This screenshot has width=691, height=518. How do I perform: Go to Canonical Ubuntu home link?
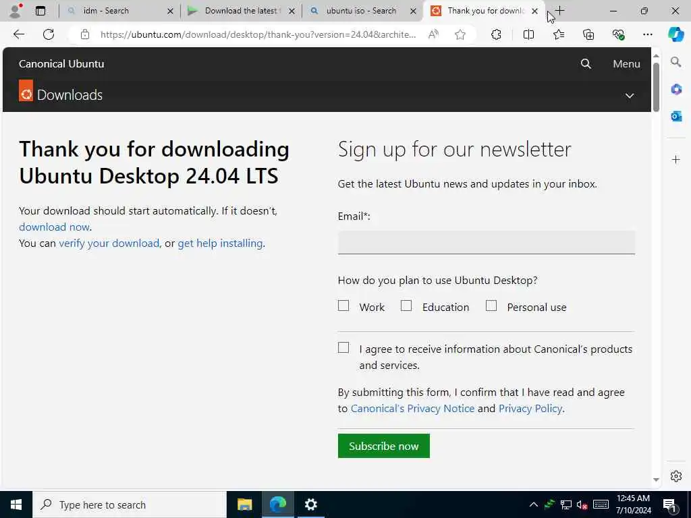61,64
